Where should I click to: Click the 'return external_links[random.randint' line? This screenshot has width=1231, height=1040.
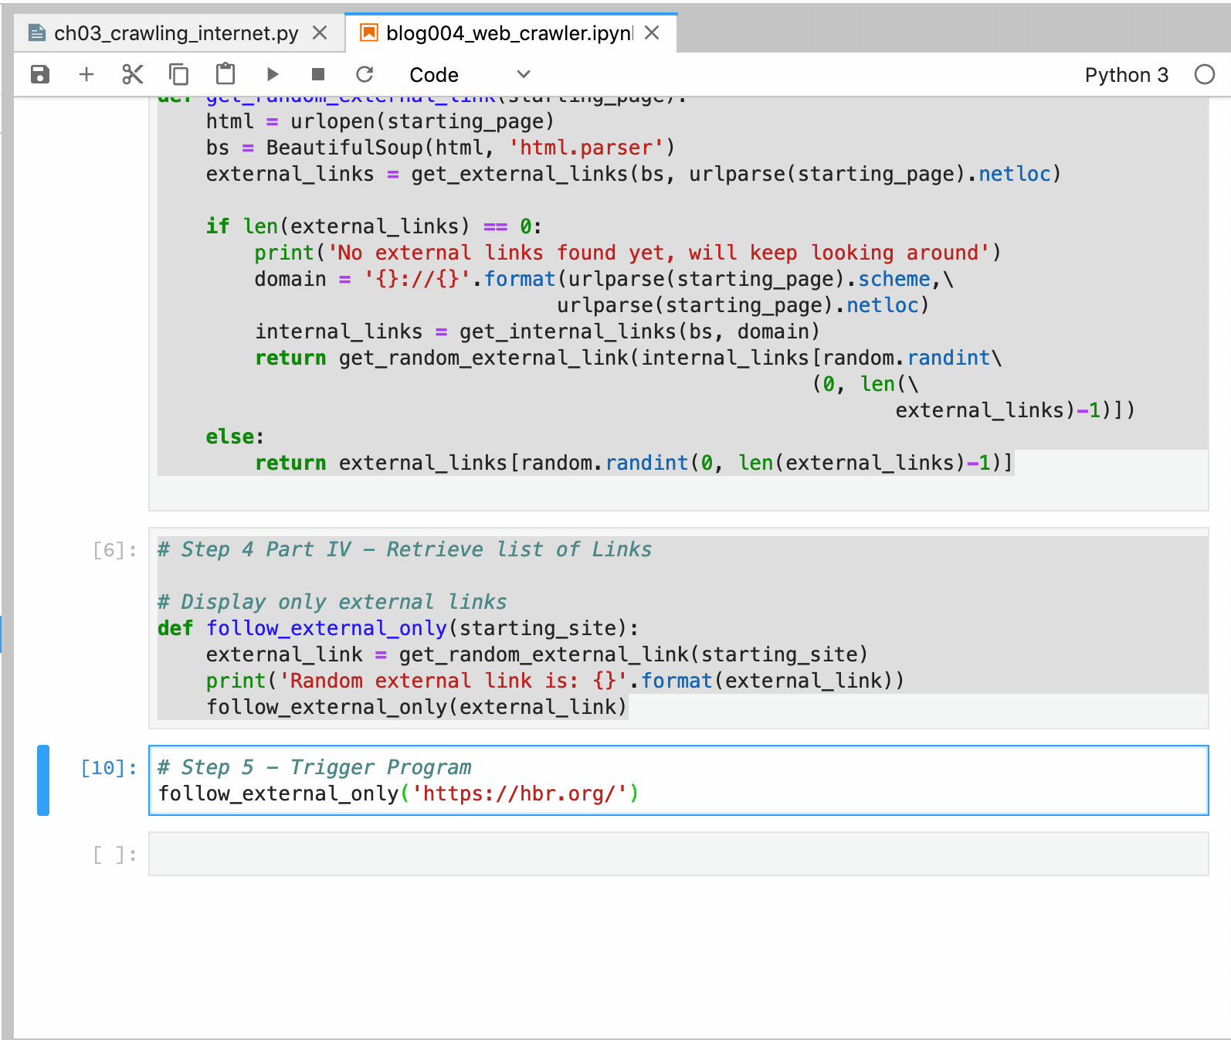pyautogui.click(x=633, y=463)
